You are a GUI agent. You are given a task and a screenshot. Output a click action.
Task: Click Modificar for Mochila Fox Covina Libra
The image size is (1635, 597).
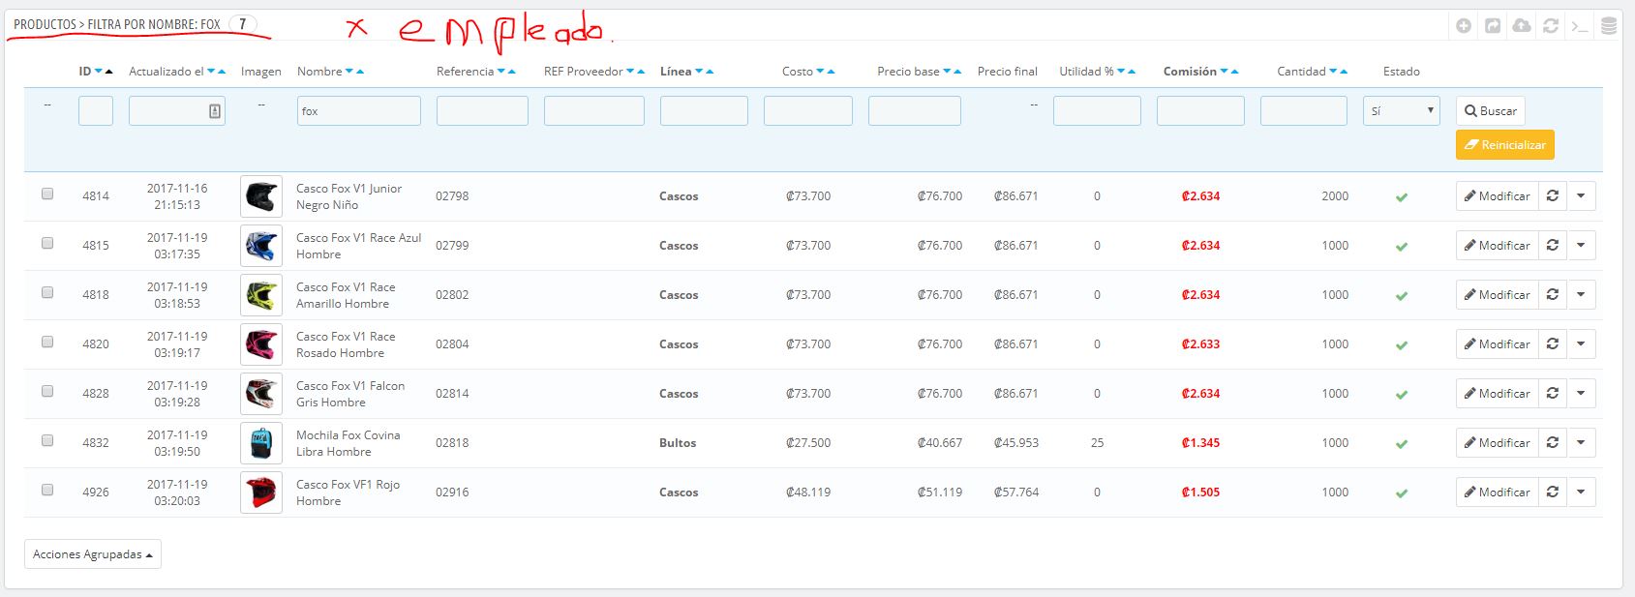coord(1497,442)
